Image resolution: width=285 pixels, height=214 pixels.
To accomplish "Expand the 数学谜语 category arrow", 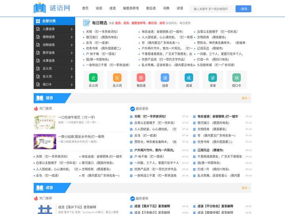I will pyautogui.click(x=72, y=53).
